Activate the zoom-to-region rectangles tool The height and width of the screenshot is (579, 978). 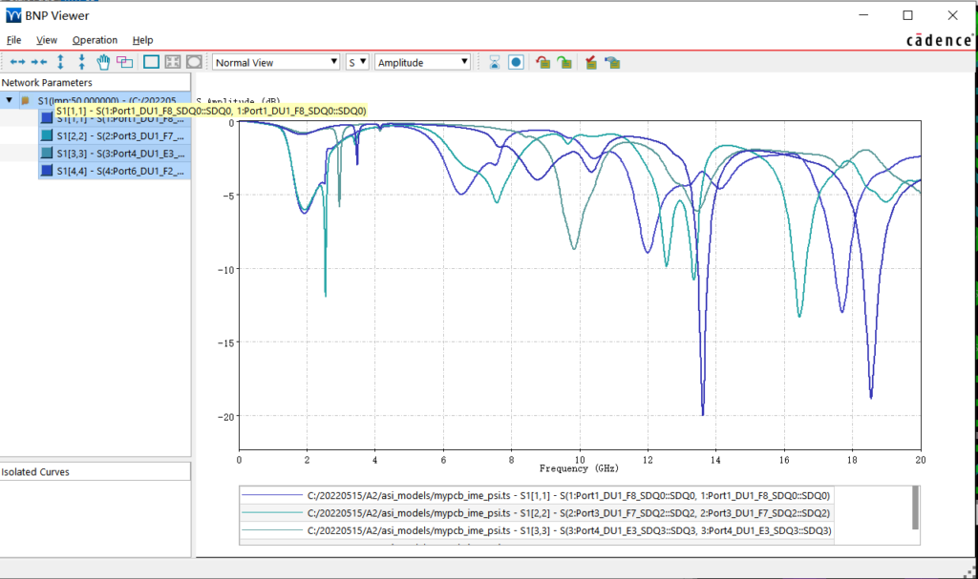coord(125,62)
